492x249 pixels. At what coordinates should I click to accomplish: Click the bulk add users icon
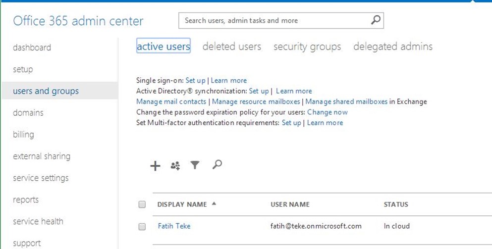click(x=175, y=165)
